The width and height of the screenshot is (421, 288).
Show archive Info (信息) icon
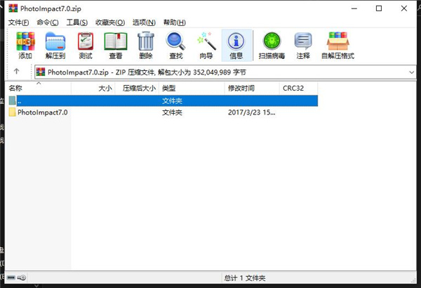point(236,46)
